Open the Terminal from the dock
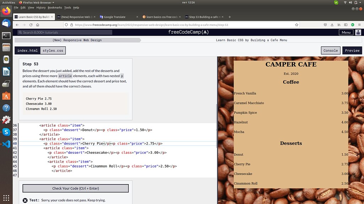Viewport: 364px width, 204px height. click(x=5, y=35)
